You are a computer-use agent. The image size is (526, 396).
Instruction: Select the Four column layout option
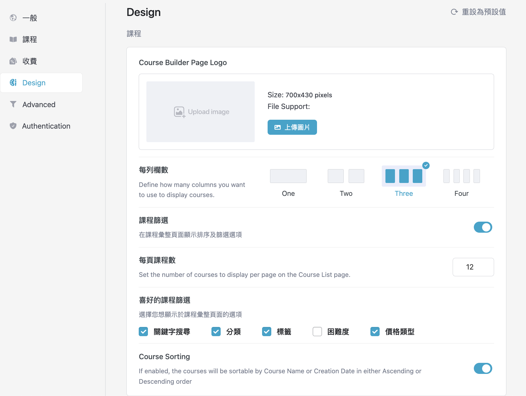[461, 176]
